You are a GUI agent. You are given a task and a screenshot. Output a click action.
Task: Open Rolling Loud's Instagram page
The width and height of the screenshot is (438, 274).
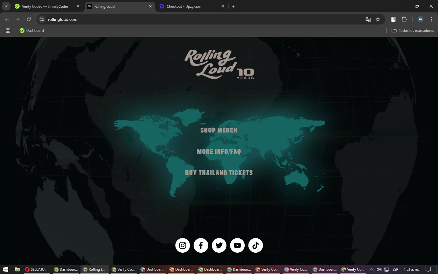pos(182,245)
